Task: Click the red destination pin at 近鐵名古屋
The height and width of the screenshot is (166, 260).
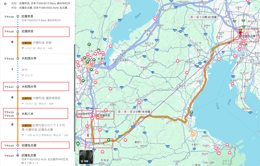Action: click(240, 33)
